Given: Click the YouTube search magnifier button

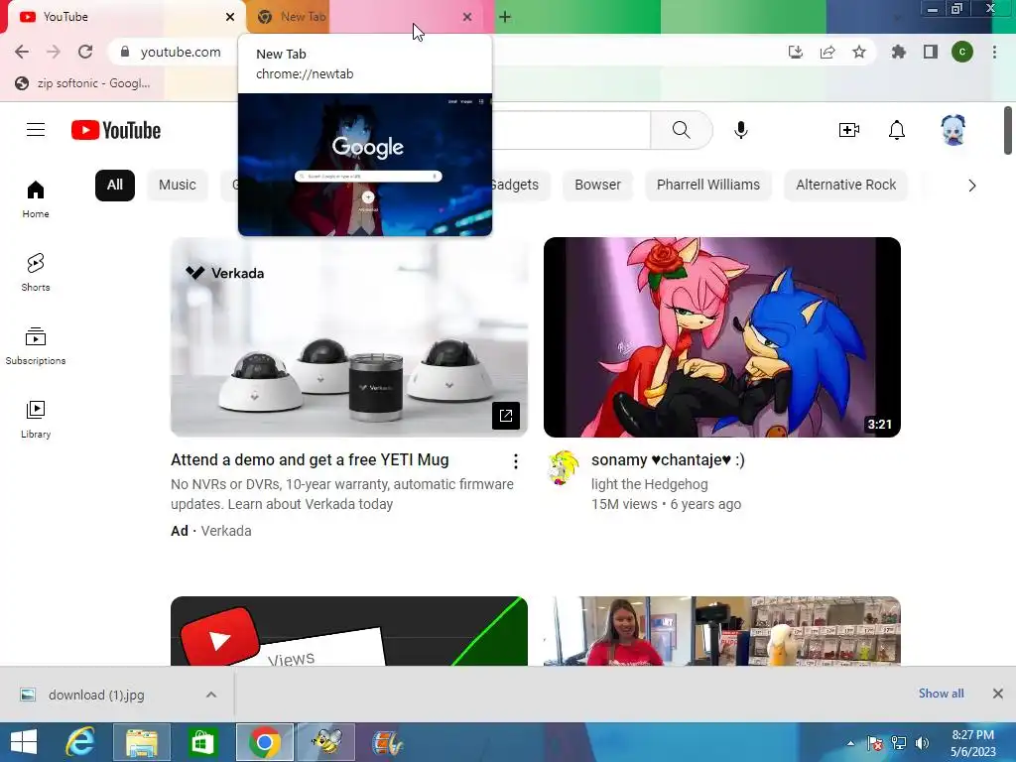Looking at the screenshot, I should click(x=681, y=130).
